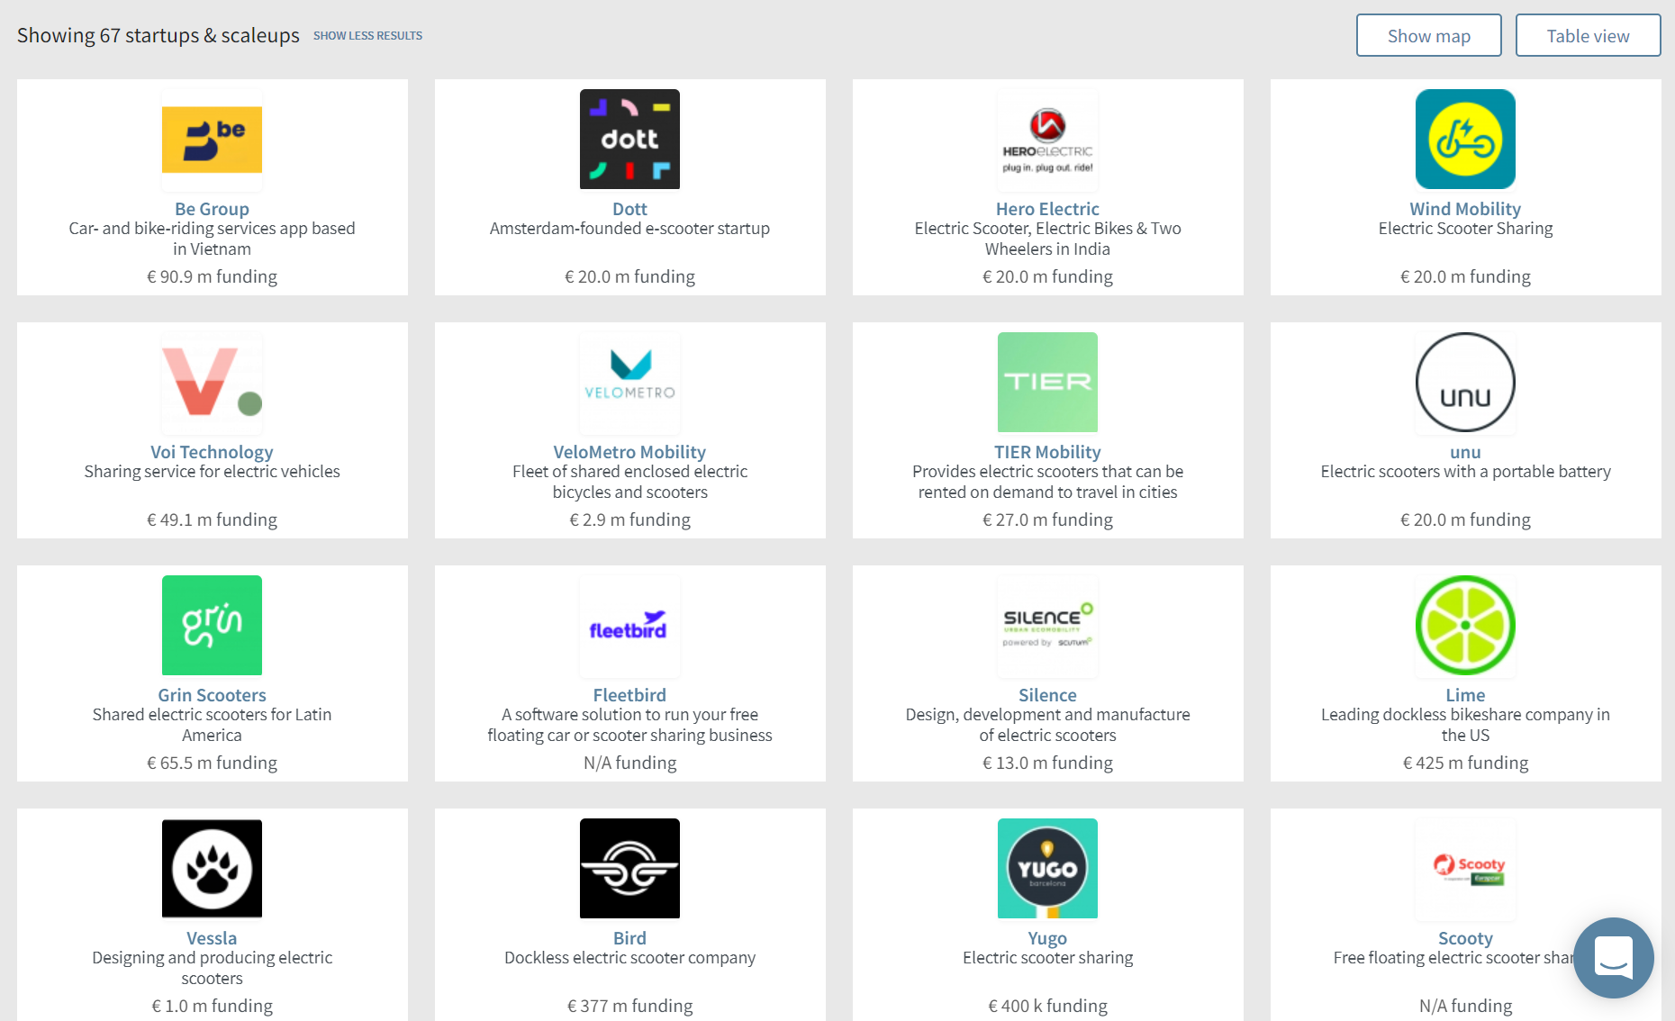Click the Vessla paw print logo
This screenshot has height=1021, width=1675.
tap(212, 868)
